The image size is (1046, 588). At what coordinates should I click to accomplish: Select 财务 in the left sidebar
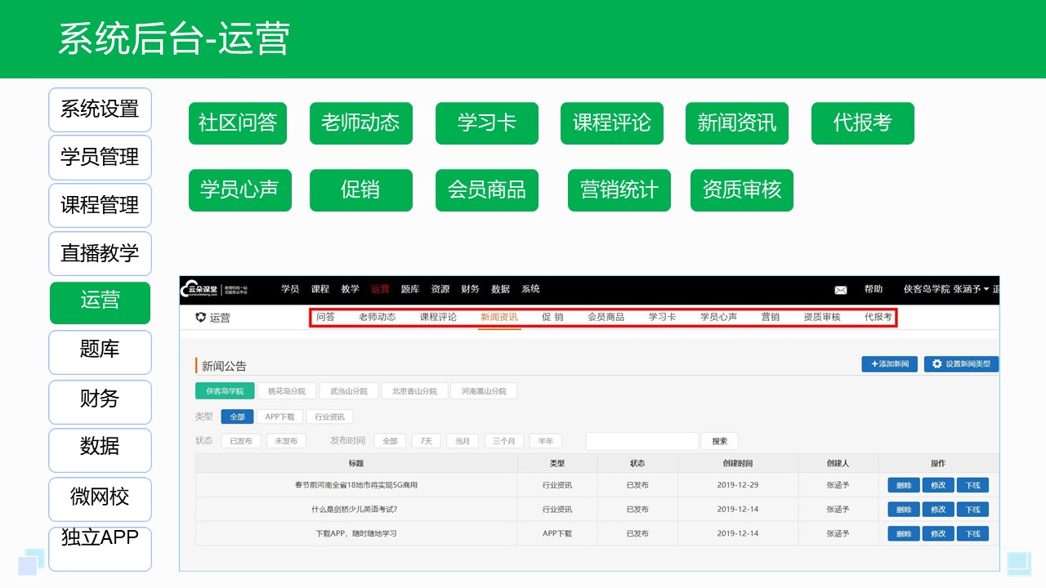coord(100,401)
